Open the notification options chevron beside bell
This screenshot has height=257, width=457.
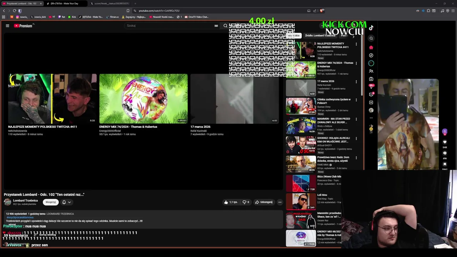point(69,202)
